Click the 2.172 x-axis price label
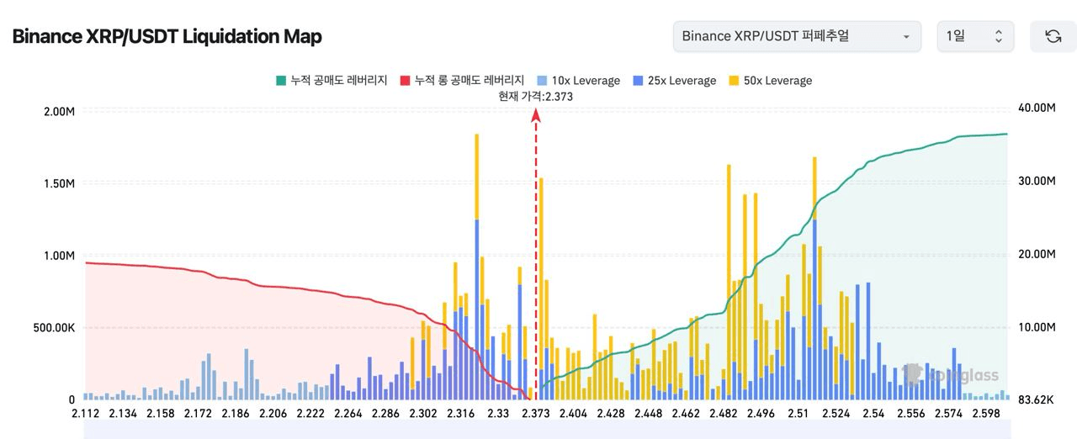 tap(199, 414)
